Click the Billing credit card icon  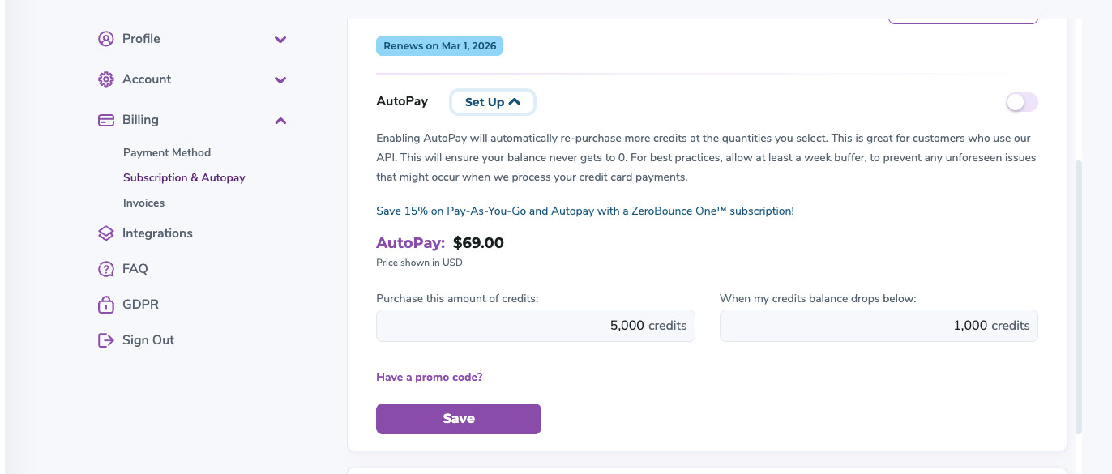pos(105,119)
